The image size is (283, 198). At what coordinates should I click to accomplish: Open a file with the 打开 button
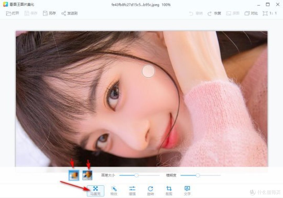point(13,13)
